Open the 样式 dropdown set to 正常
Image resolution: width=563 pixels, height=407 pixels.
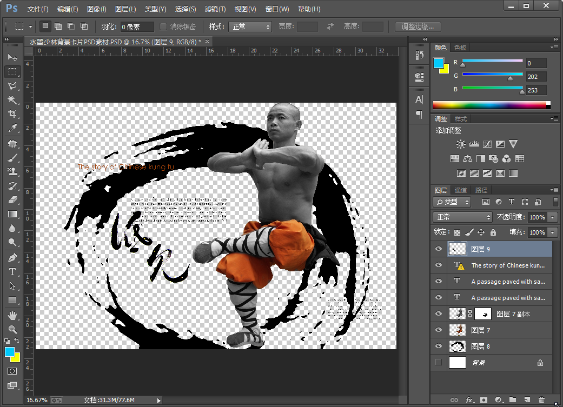click(x=250, y=26)
